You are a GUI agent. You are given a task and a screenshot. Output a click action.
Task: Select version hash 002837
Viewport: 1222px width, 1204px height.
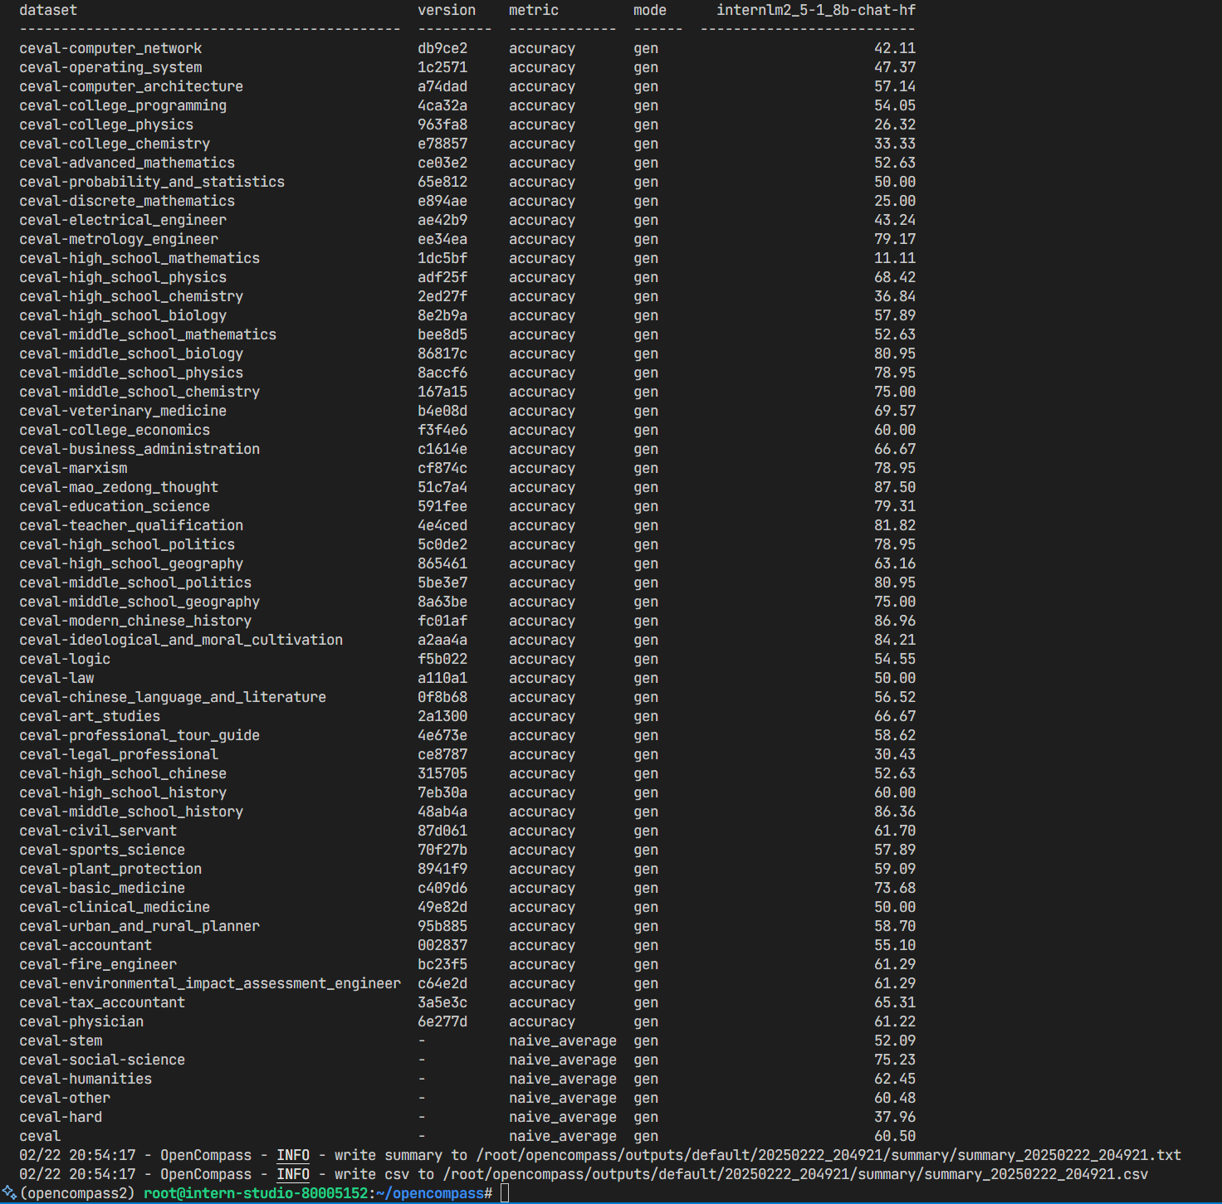442,945
